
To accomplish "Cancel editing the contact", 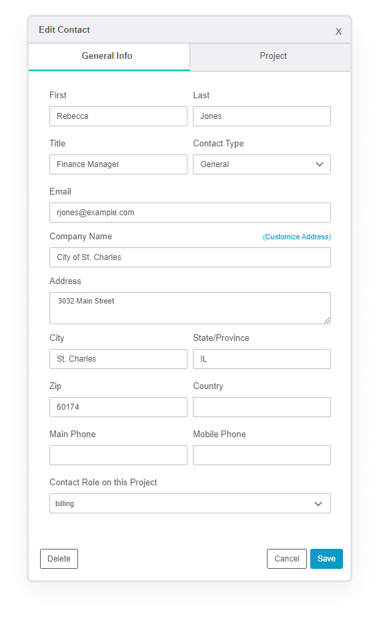I will click(286, 559).
